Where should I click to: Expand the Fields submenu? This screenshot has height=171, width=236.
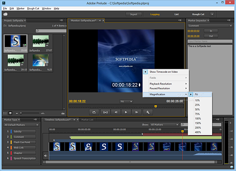click(166, 78)
